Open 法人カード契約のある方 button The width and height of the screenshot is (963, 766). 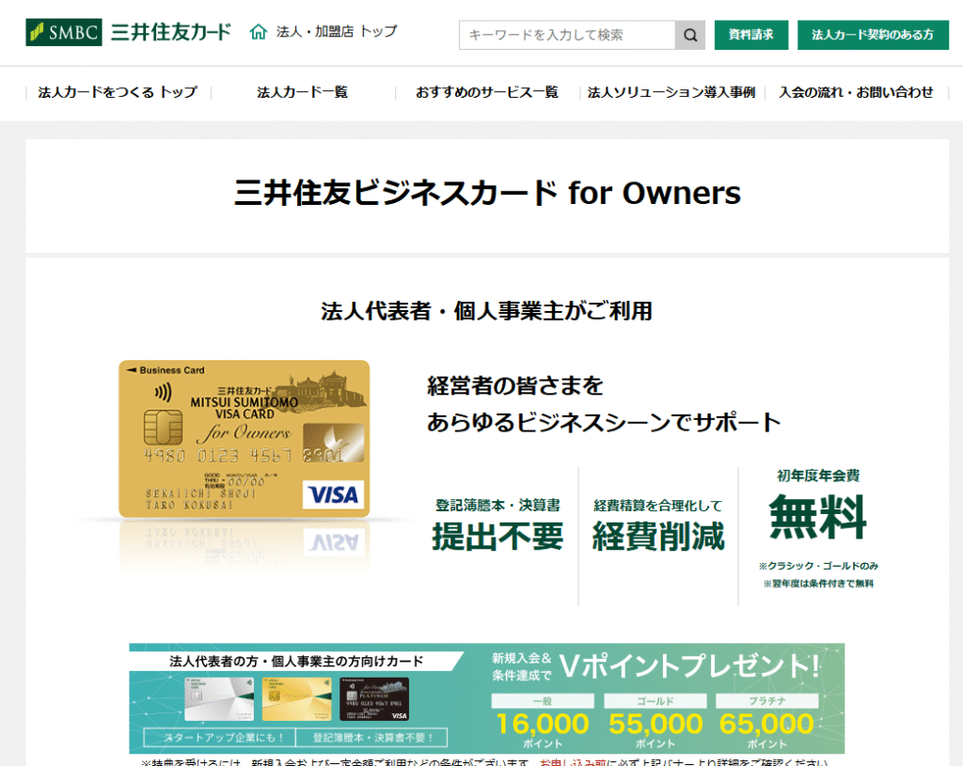click(x=873, y=35)
